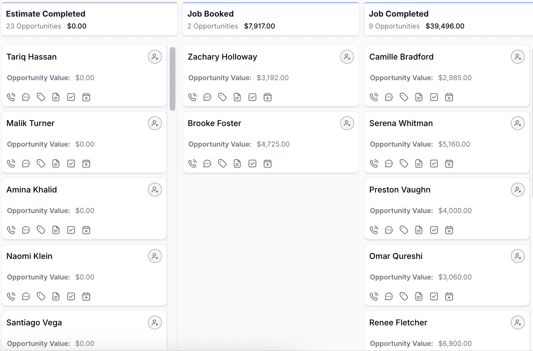Click the Estimate Completed column scrollbar

click(x=173, y=79)
